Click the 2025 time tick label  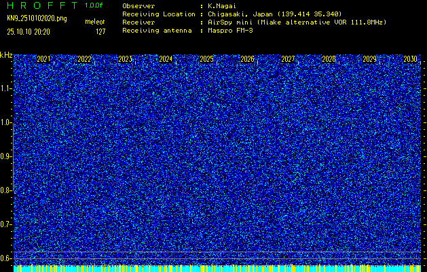click(206, 59)
